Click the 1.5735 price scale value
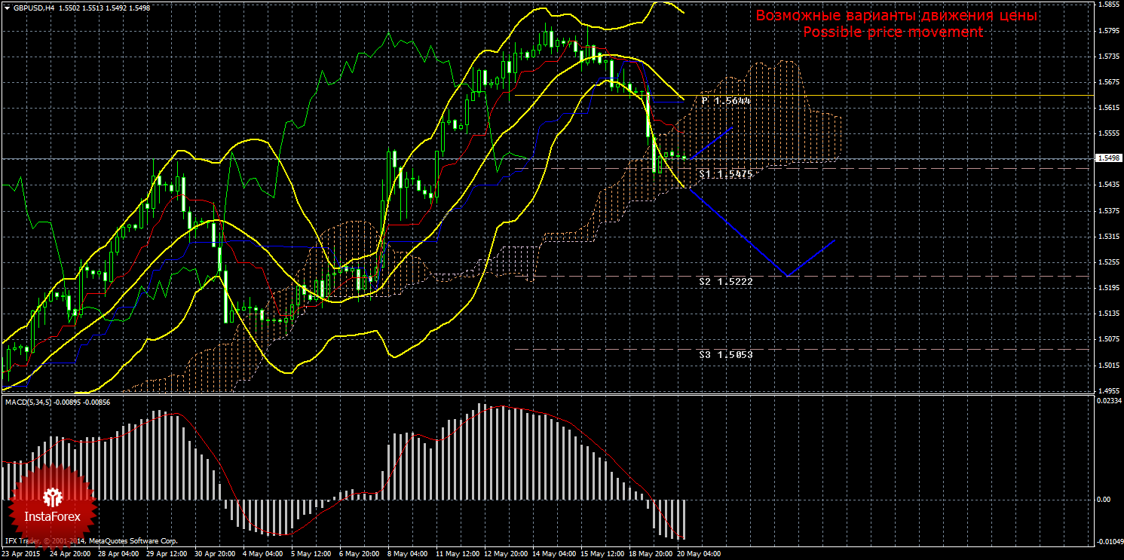This screenshot has width=1124, height=560. click(1107, 57)
